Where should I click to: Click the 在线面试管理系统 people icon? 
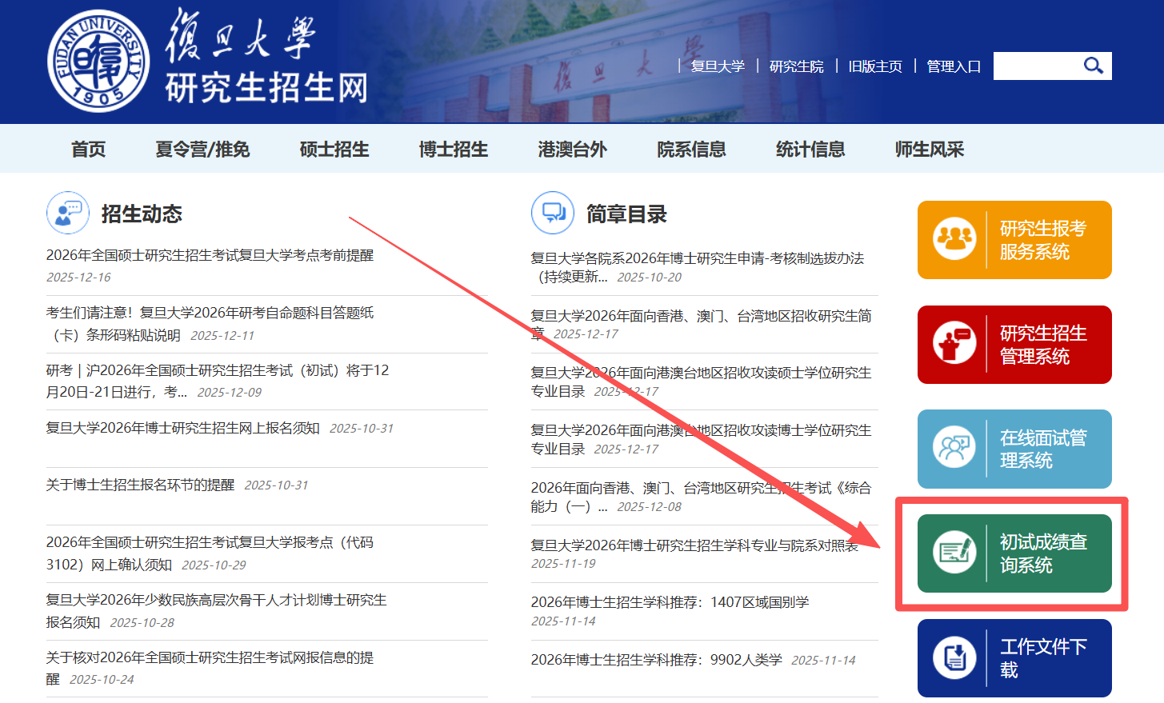point(954,448)
